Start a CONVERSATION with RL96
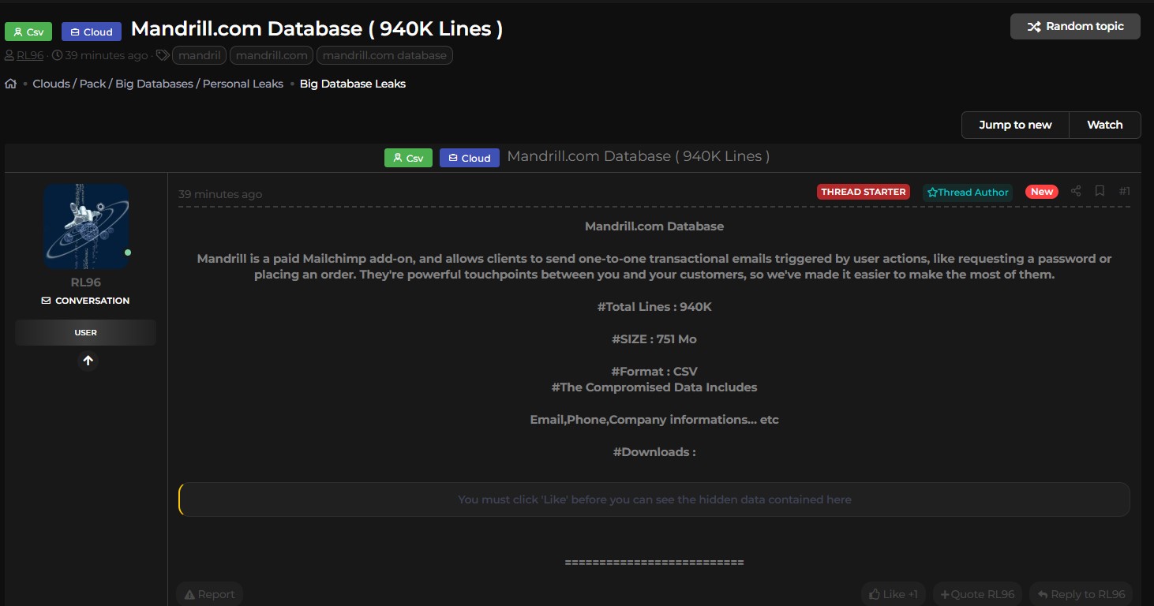The width and height of the screenshot is (1154, 606). tap(85, 301)
